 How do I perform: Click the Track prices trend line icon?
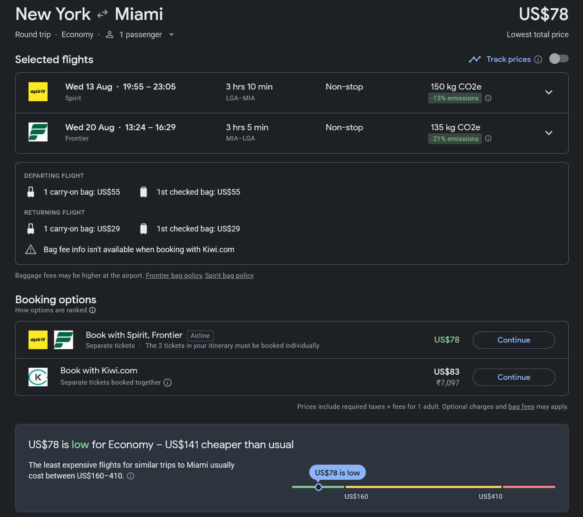click(x=475, y=59)
